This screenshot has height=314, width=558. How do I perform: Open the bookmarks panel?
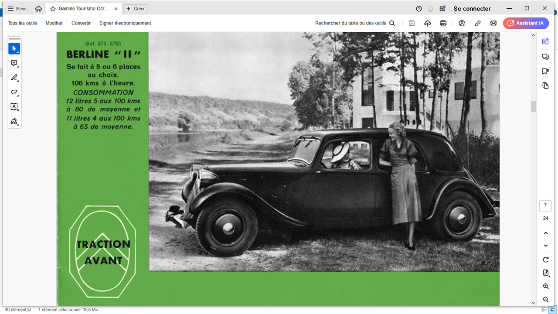[545, 71]
